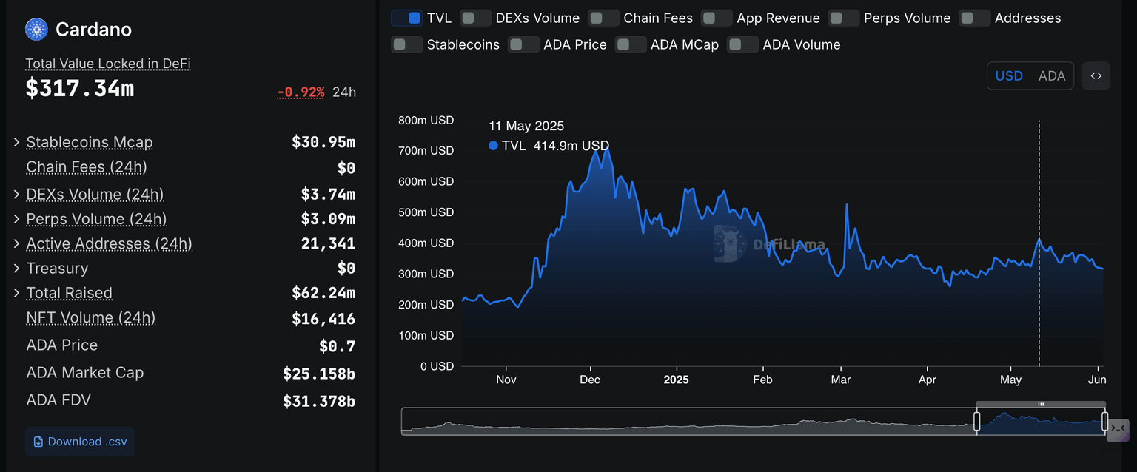
Task: Toggle Perps Volume on the chart
Action: [844, 18]
